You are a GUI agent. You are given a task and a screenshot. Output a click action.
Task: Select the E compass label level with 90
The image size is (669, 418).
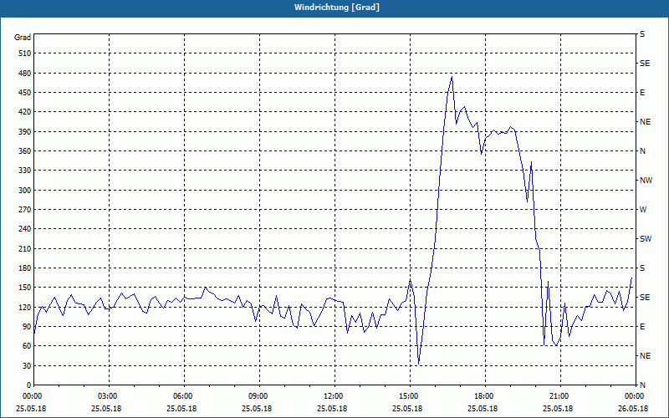click(x=642, y=327)
